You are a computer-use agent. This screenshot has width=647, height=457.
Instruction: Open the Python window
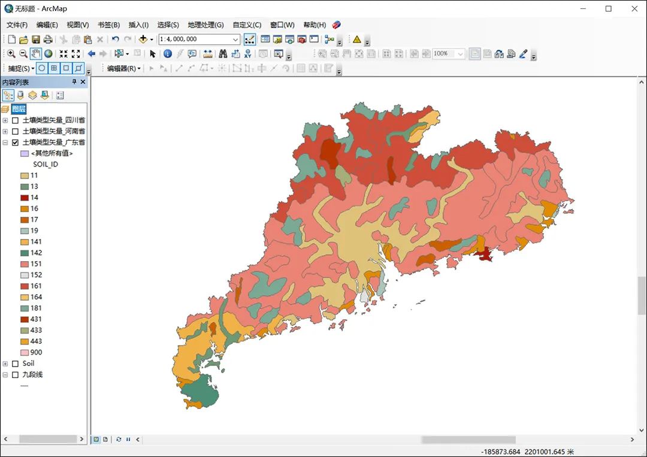coord(314,39)
